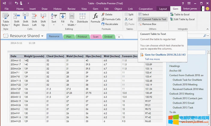This screenshot has height=126, width=211.
Task: Click the undo arrow in title bar
Action: 17,3
